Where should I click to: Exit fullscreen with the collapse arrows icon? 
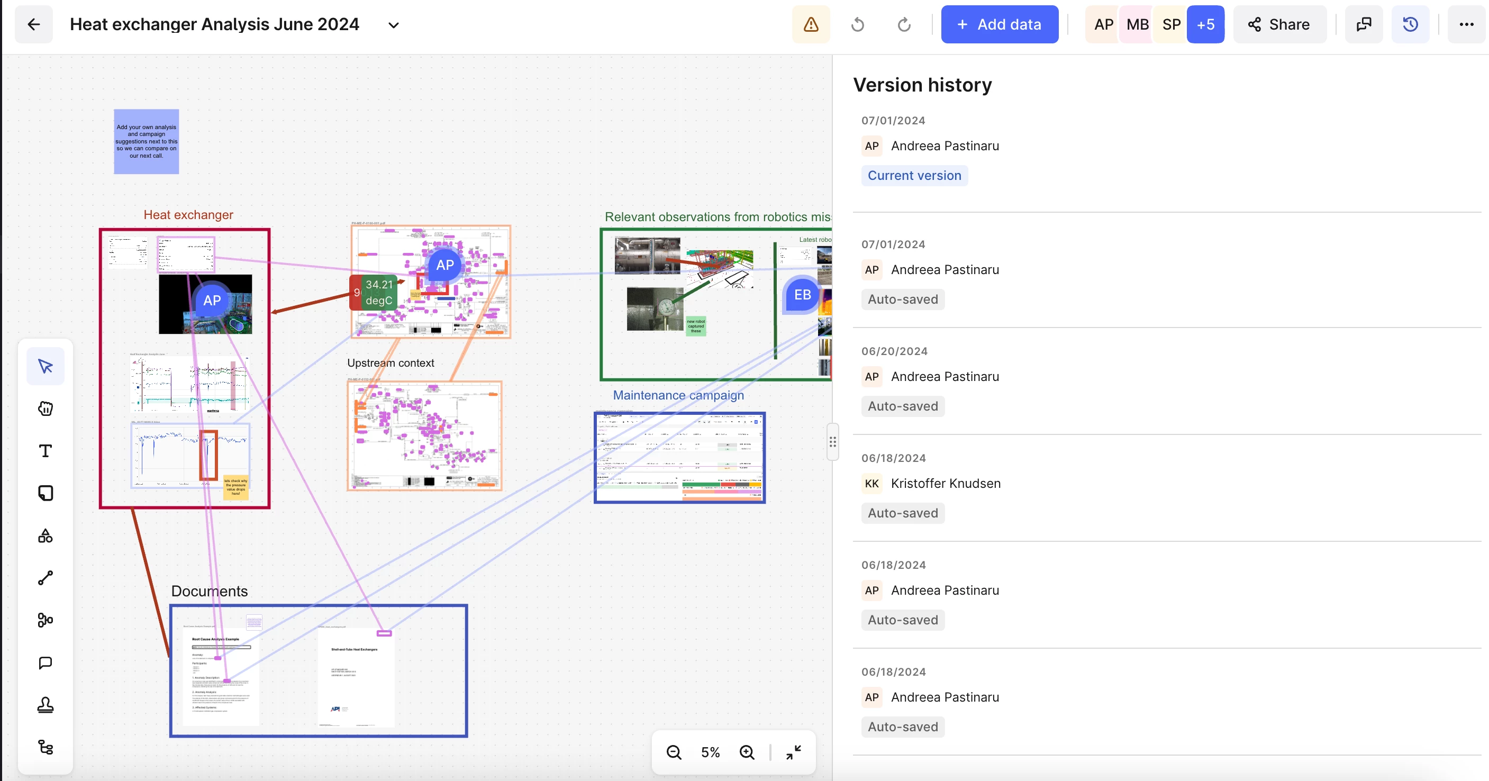[793, 752]
